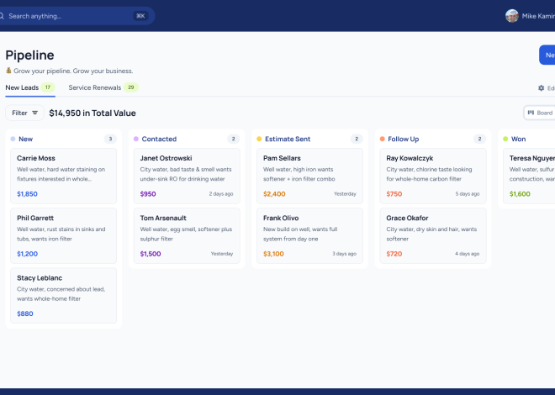
Task: Click the Contacted column purple dot
Action: click(136, 139)
